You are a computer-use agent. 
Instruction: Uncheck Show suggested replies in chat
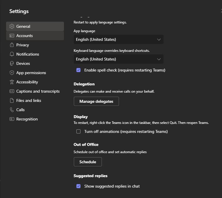click(x=78, y=186)
